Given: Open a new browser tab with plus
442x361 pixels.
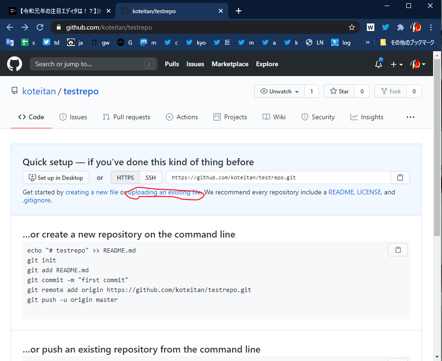Looking at the screenshot, I should point(239,11).
